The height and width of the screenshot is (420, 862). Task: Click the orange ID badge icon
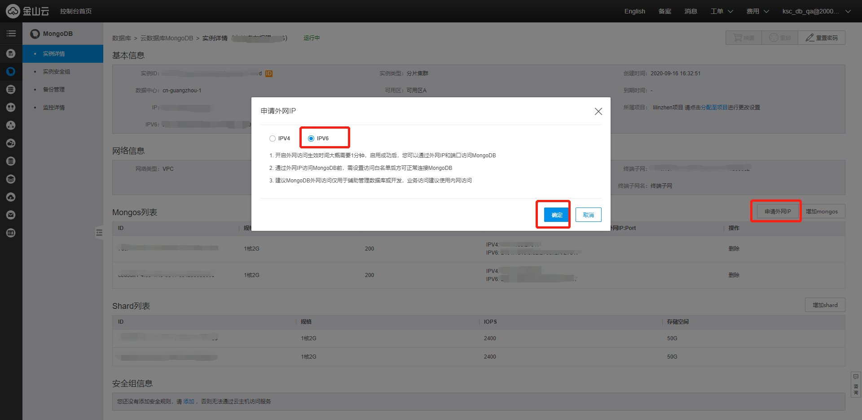(269, 74)
